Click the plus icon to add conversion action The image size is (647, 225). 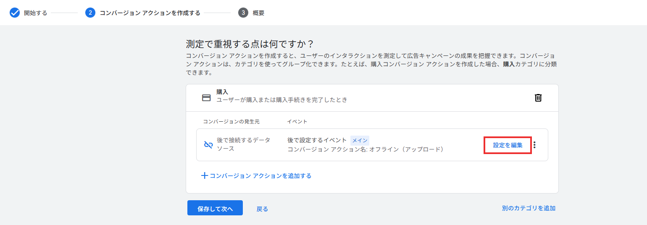tap(205, 176)
